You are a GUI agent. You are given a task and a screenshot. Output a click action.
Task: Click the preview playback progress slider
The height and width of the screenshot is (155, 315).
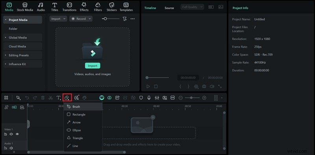coord(157,77)
